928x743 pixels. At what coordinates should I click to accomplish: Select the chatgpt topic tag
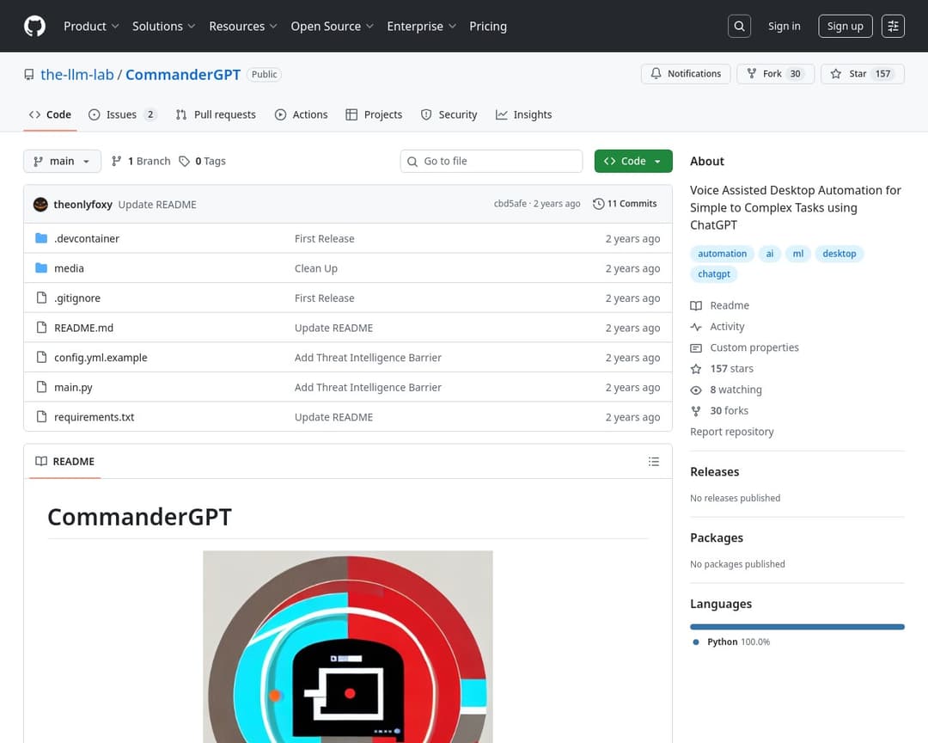714,274
